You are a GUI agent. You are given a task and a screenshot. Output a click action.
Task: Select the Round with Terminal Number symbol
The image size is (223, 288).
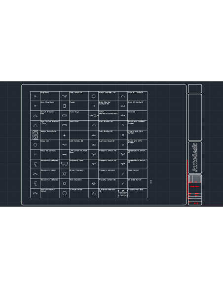tap(123, 125)
